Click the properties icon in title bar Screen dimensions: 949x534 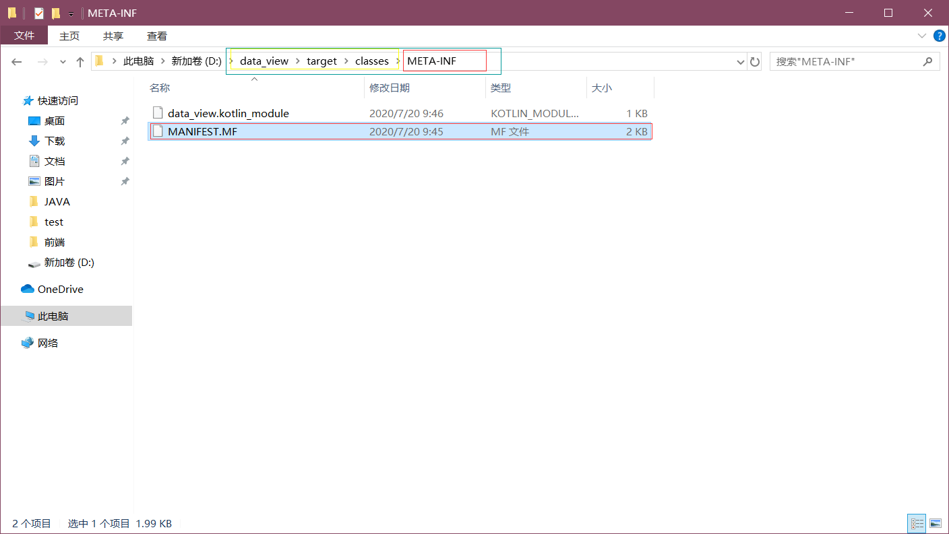point(39,13)
